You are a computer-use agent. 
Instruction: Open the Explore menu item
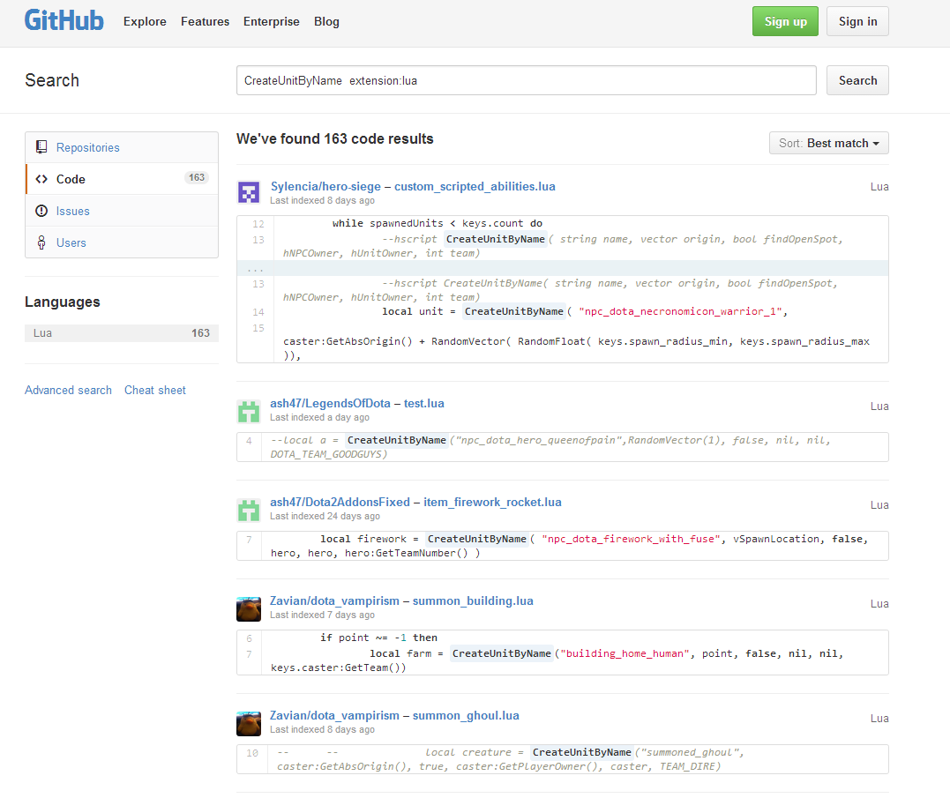145,21
